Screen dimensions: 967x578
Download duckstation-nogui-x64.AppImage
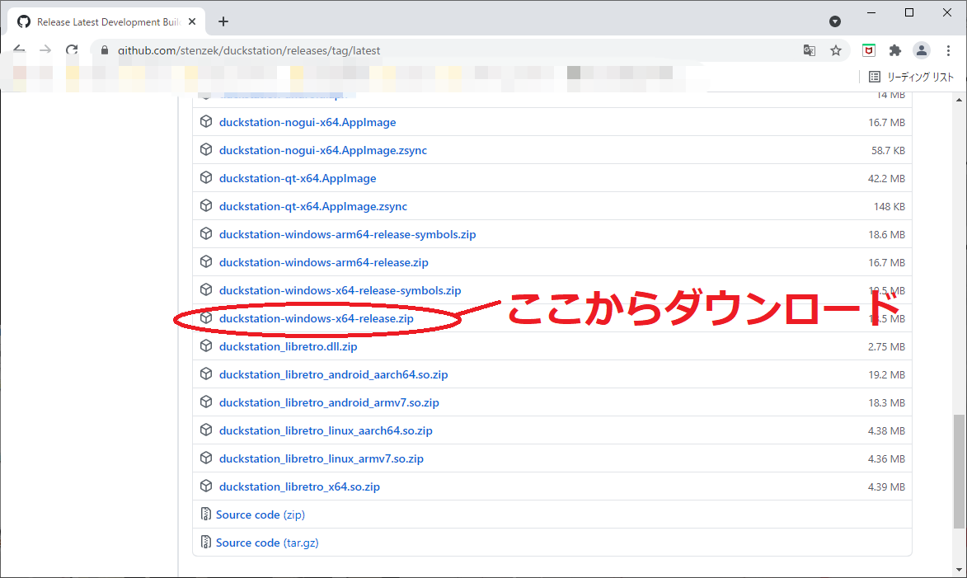pyautogui.click(x=307, y=122)
